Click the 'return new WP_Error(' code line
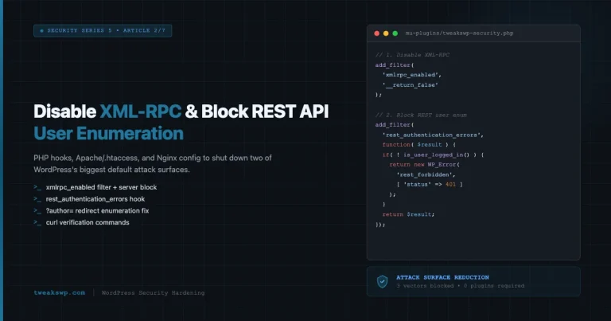Image resolution: width=611 pixels, height=321 pixels. [424, 164]
